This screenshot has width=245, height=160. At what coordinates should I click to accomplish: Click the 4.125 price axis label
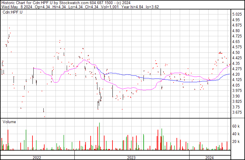[237, 80]
